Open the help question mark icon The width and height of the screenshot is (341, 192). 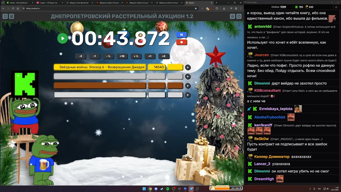coord(239,17)
